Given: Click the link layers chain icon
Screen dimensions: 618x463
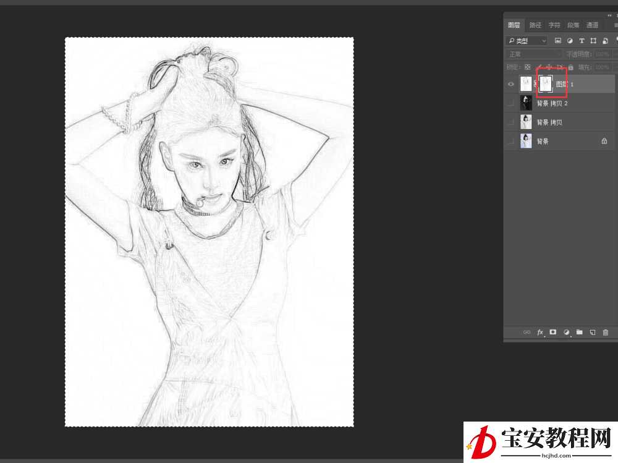Looking at the screenshot, I should pyautogui.click(x=527, y=332).
